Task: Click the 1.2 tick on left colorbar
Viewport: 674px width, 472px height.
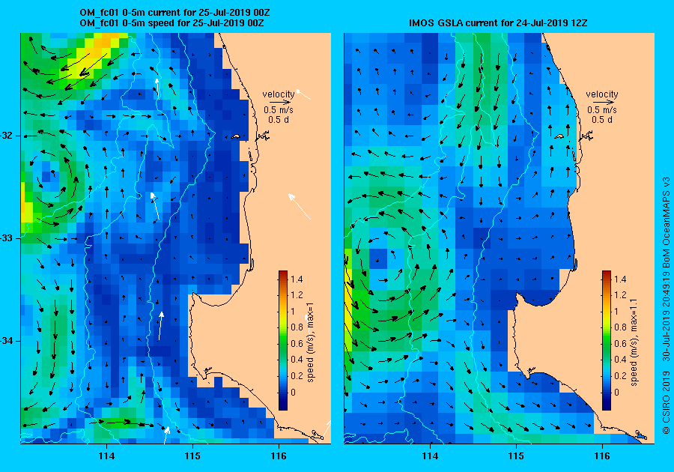Action: click(297, 295)
